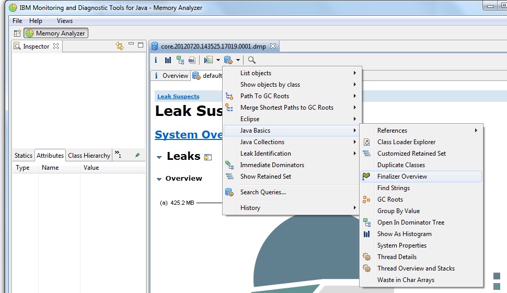Click the Search Queries icon
Image resolution: width=507 pixels, height=293 pixels.
pos(229,192)
